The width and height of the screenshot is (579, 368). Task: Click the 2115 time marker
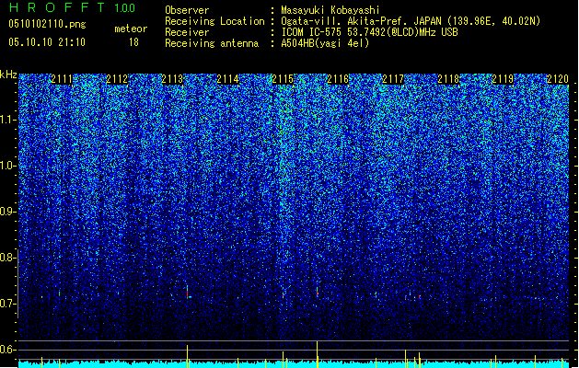pyautogui.click(x=283, y=79)
